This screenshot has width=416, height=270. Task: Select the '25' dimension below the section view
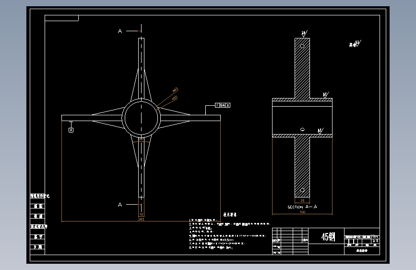point(302,200)
